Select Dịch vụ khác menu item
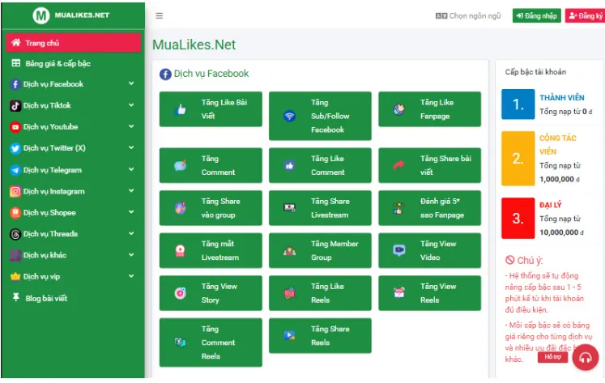 (74, 255)
